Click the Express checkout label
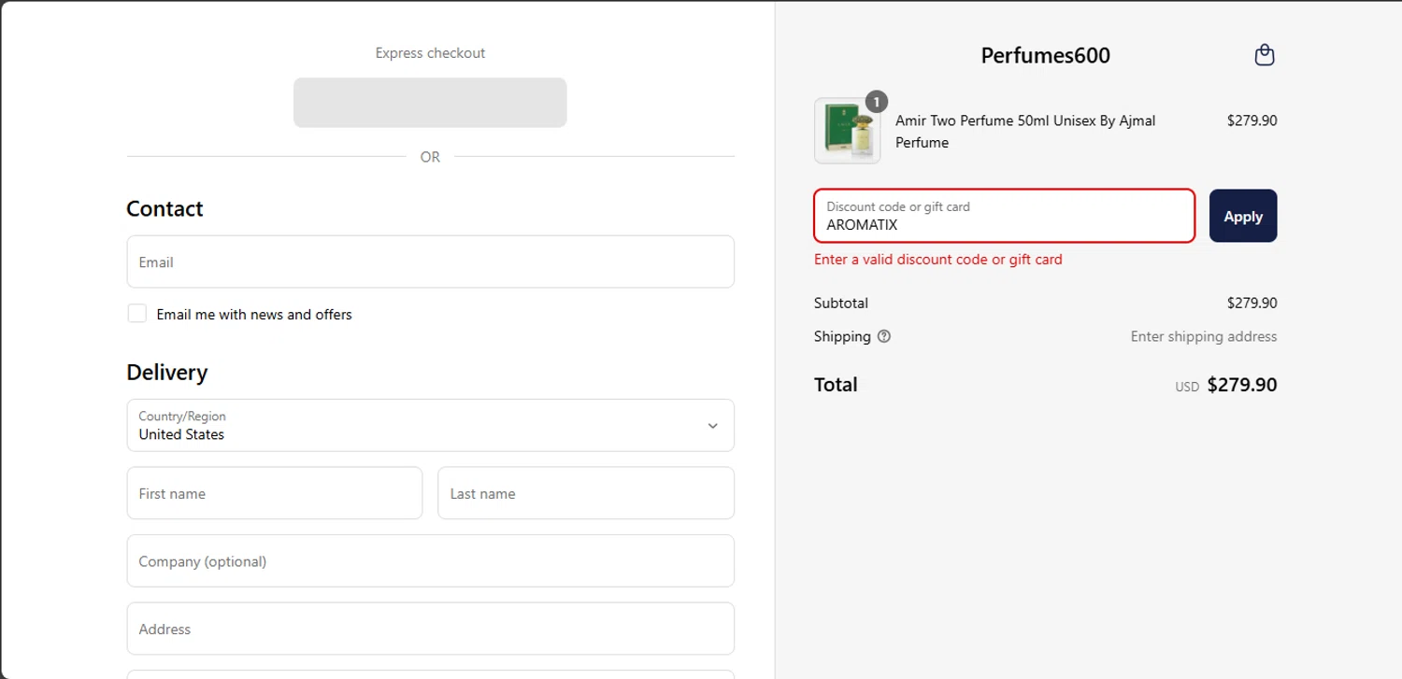Image resolution: width=1402 pixels, height=679 pixels. [430, 53]
